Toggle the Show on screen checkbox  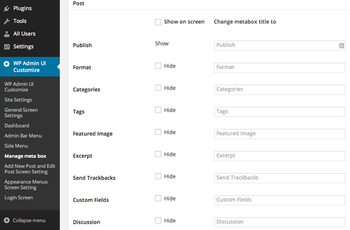[x=158, y=22]
